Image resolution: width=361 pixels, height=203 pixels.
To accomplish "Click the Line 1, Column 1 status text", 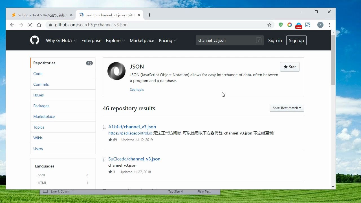I will point(62,191).
